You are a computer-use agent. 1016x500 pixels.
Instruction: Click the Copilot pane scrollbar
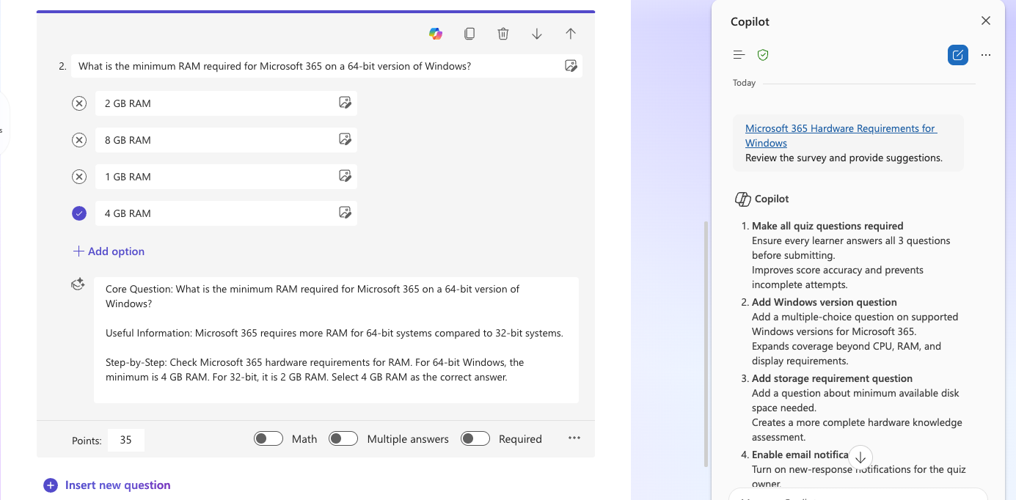tap(706, 345)
